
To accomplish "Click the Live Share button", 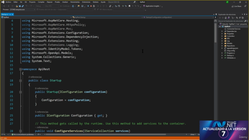I will (237, 6).
